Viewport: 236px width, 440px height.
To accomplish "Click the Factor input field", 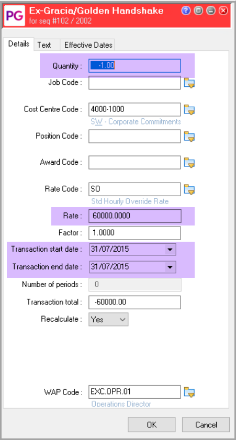I will [134, 233].
